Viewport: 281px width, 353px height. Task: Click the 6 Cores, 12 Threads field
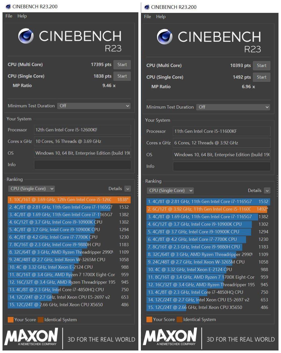222,143
